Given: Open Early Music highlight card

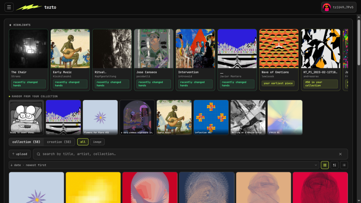Looking at the screenshot, I should [70, 60].
